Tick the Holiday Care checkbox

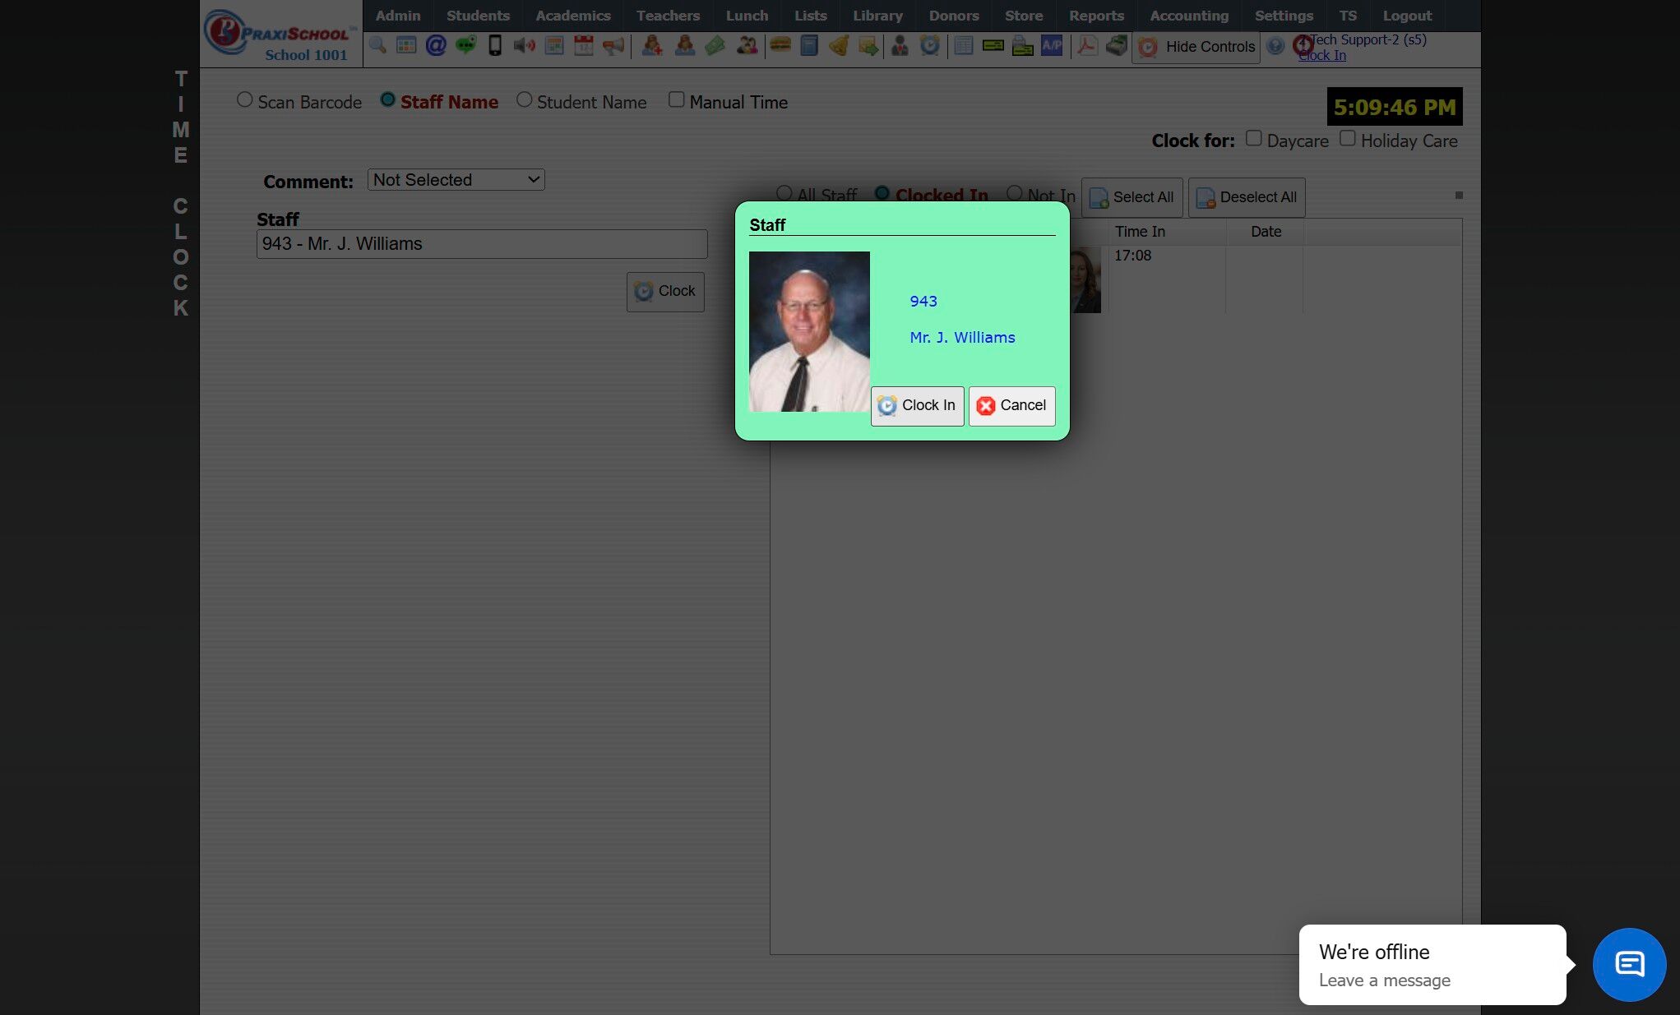click(x=1347, y=139)
